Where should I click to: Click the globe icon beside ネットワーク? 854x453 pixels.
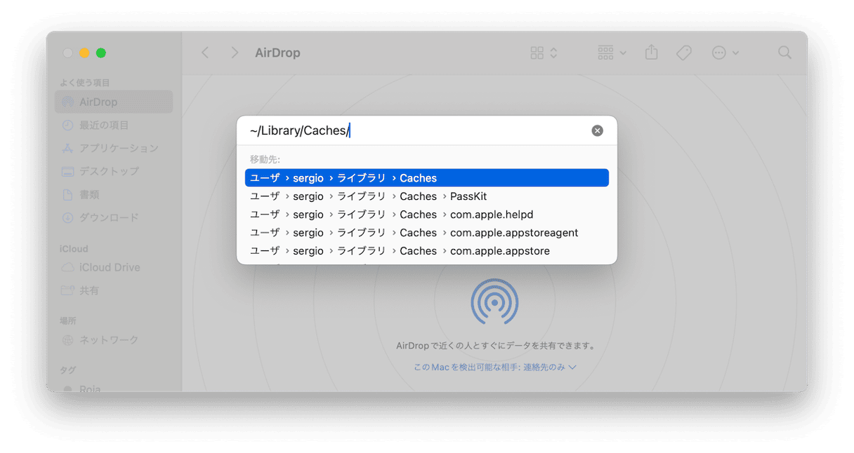click(67, 339)
